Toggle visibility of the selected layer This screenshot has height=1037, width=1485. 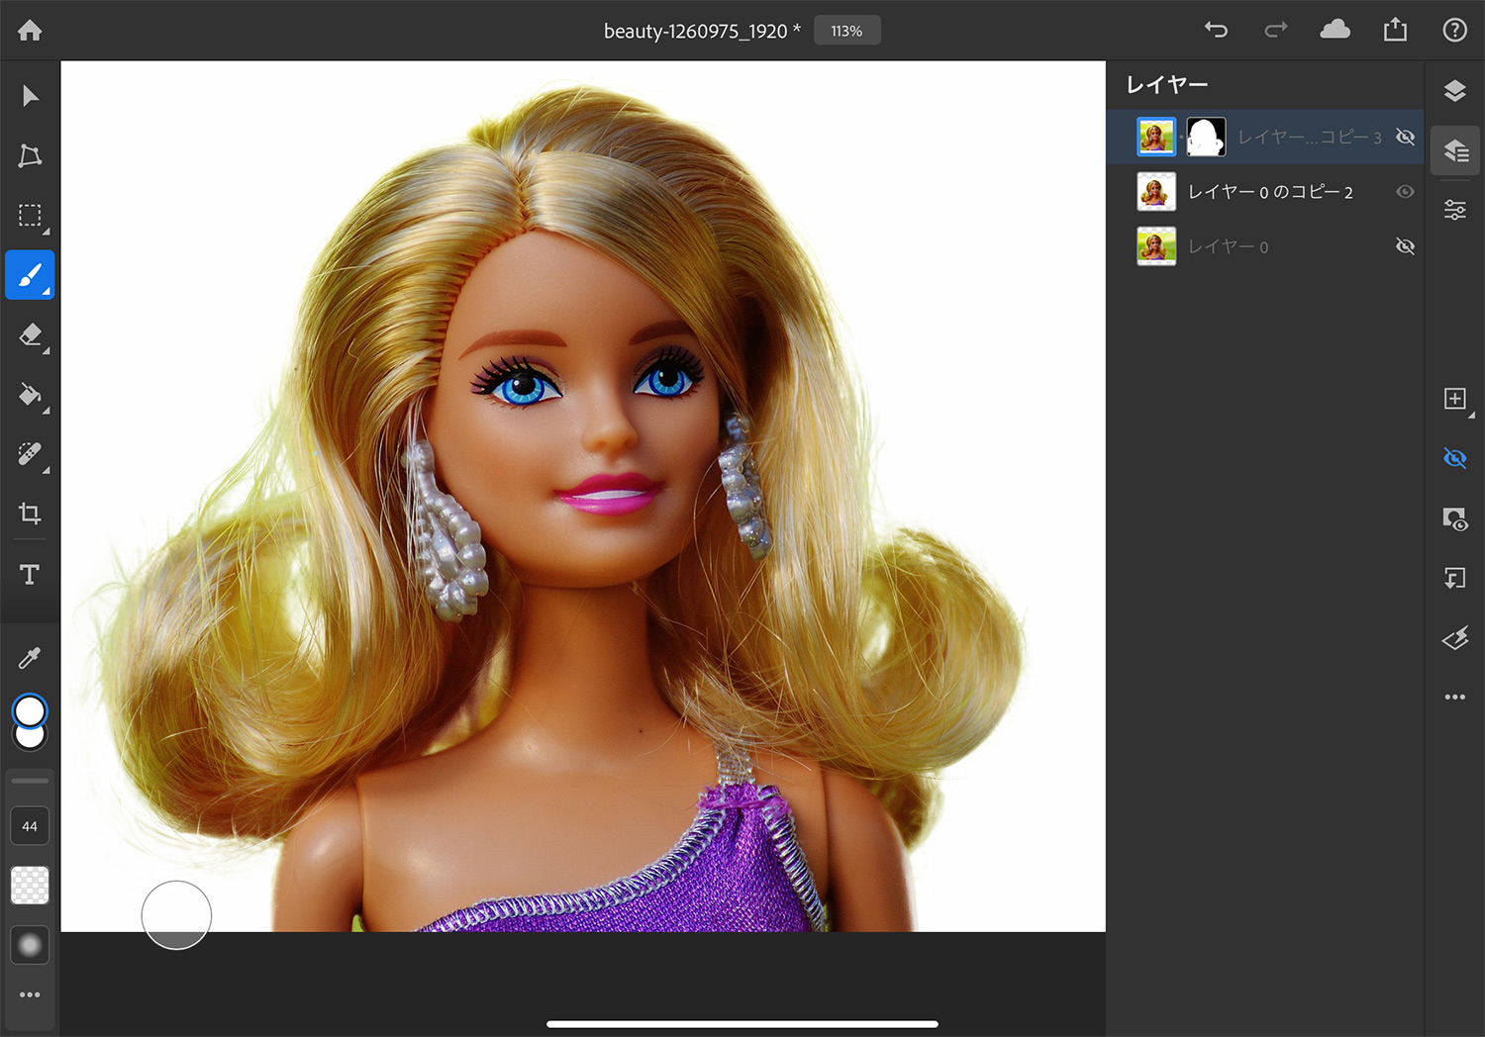pyautogui.click(x=1454, y=458)
